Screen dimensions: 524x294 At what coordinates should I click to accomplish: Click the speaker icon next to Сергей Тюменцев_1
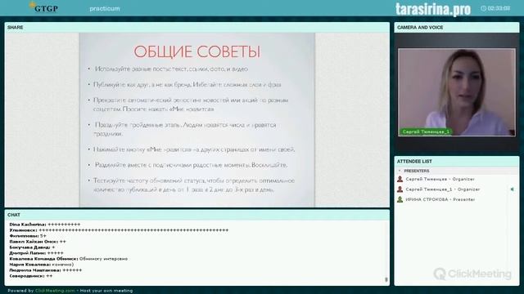(x=512, y=189)
